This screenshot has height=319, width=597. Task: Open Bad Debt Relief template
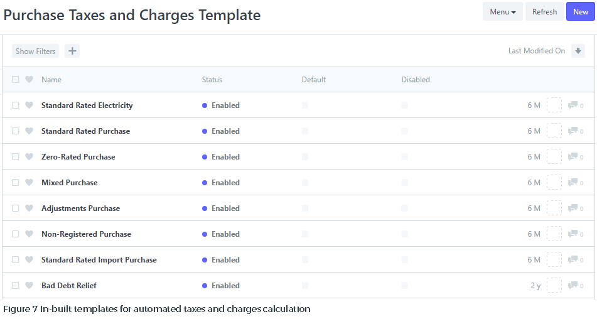pyautogui.click(x=69, y=286)
